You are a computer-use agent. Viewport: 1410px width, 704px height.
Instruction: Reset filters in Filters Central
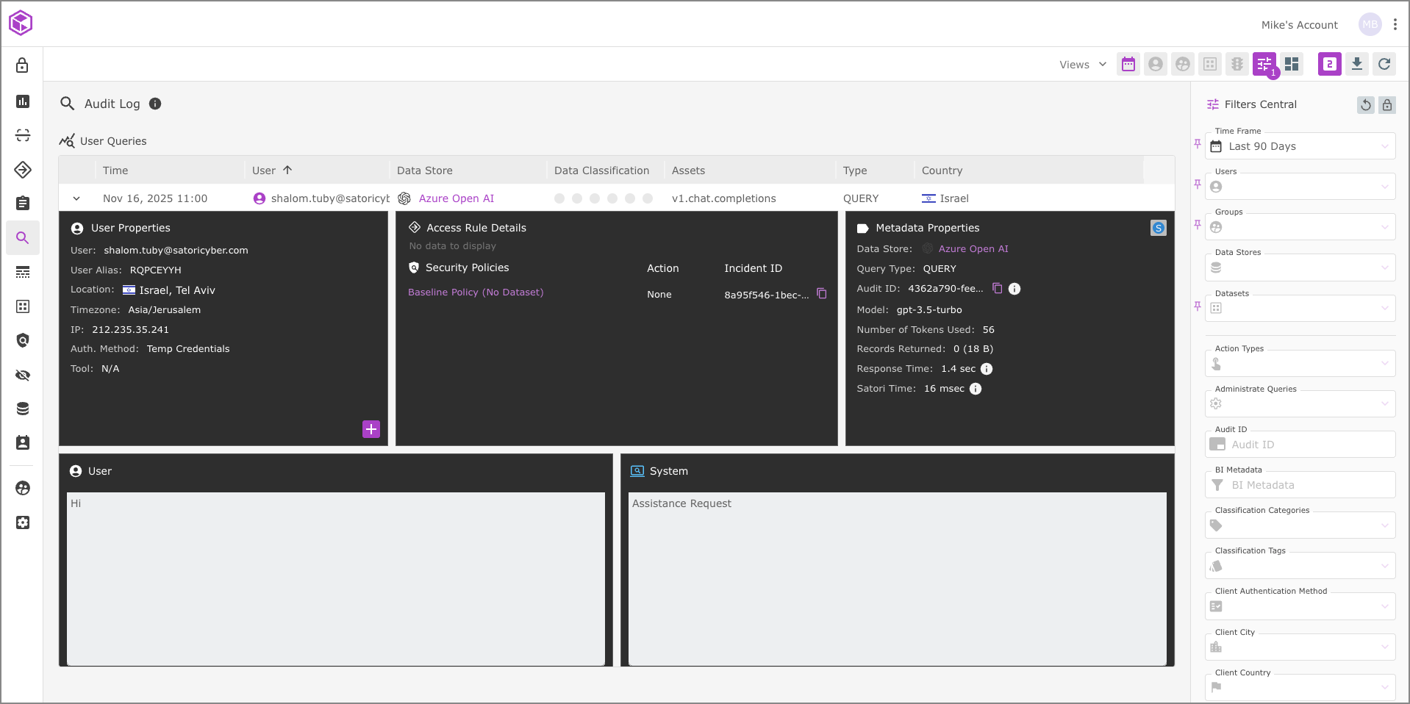1365,105
